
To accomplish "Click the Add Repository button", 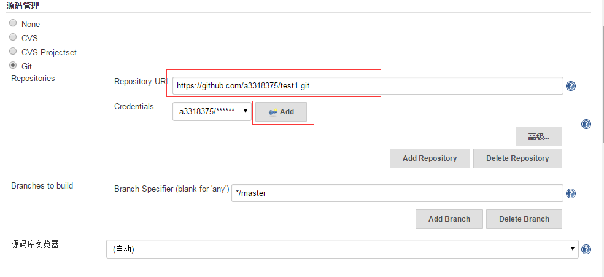I will (x=430, y=158).
